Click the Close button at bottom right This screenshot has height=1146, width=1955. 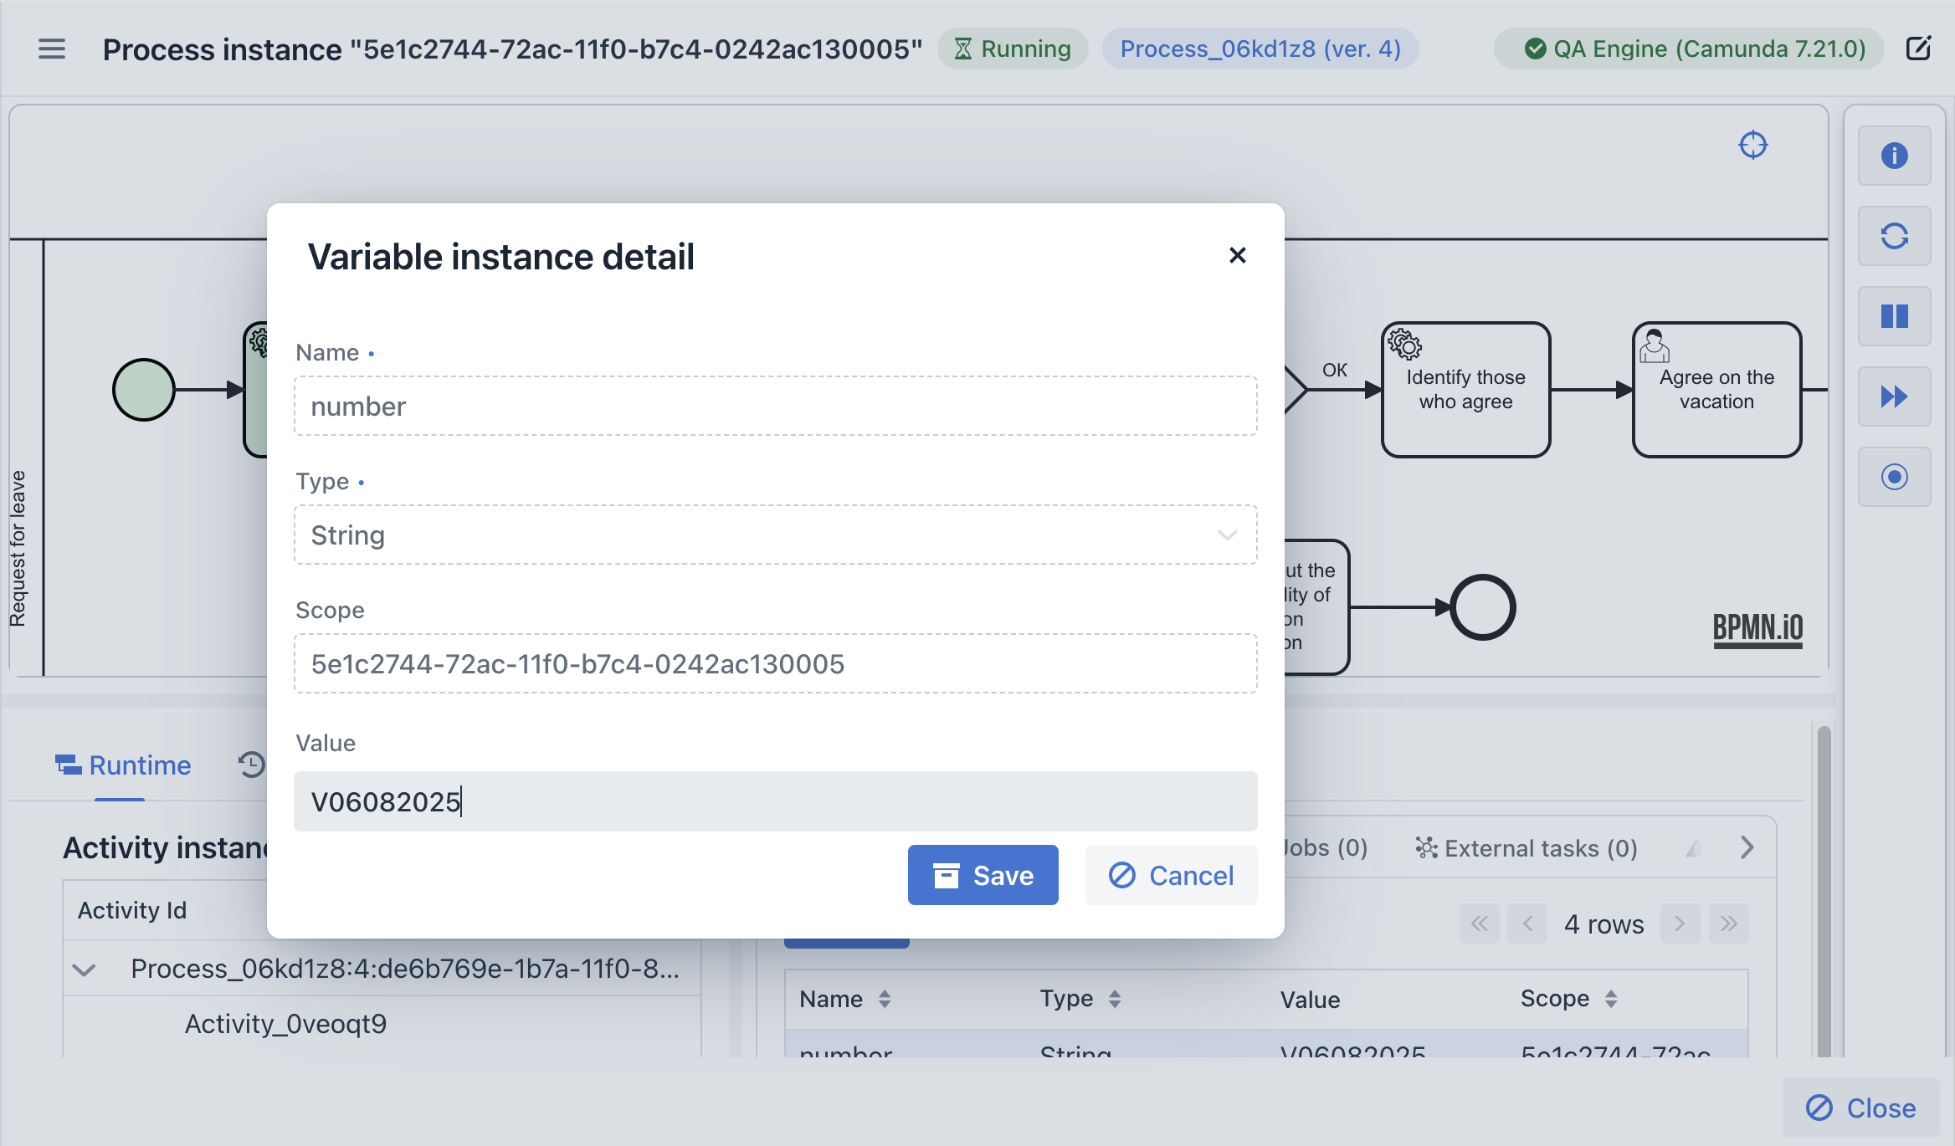1860,1108
